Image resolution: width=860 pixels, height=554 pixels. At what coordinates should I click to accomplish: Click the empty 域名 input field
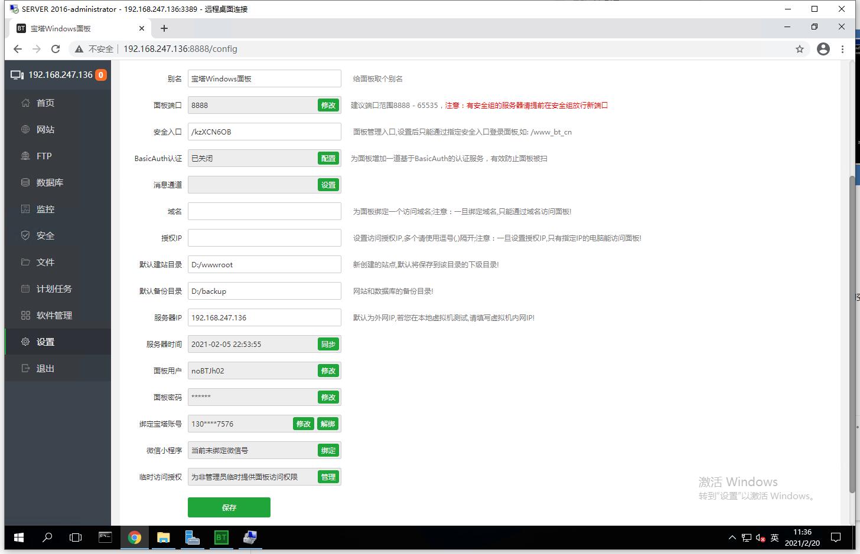265,211
